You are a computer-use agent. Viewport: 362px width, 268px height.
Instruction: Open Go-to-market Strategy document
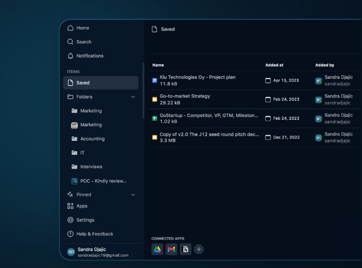185,96
